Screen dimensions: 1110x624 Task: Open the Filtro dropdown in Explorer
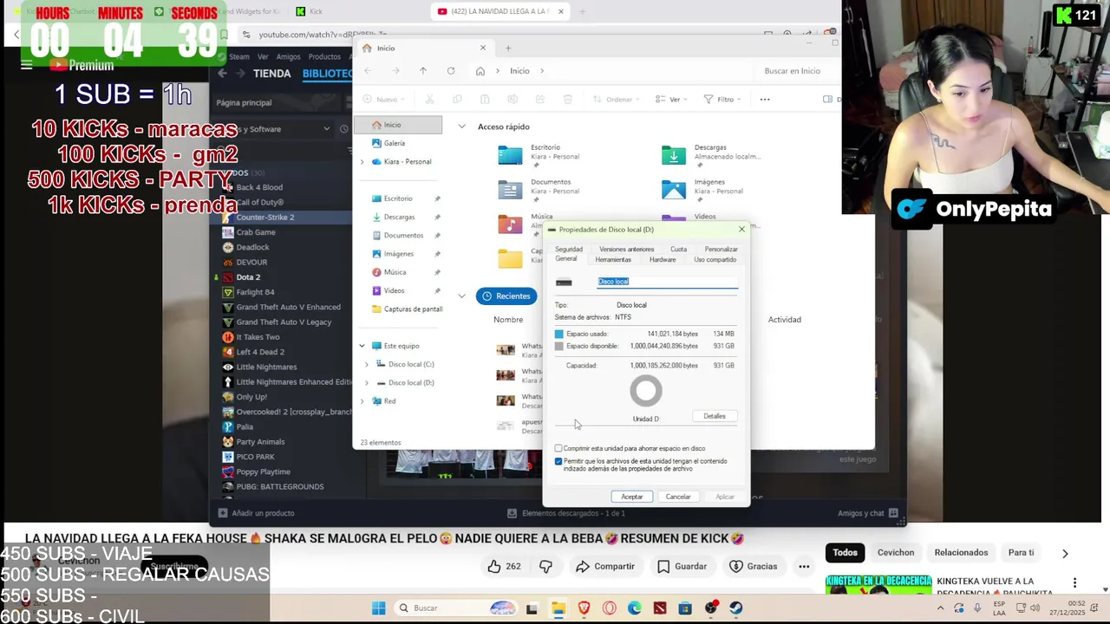[x=723, y=100]
